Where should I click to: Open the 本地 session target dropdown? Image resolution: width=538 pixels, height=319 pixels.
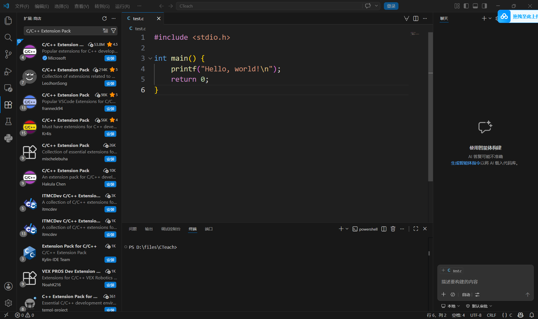451,306
